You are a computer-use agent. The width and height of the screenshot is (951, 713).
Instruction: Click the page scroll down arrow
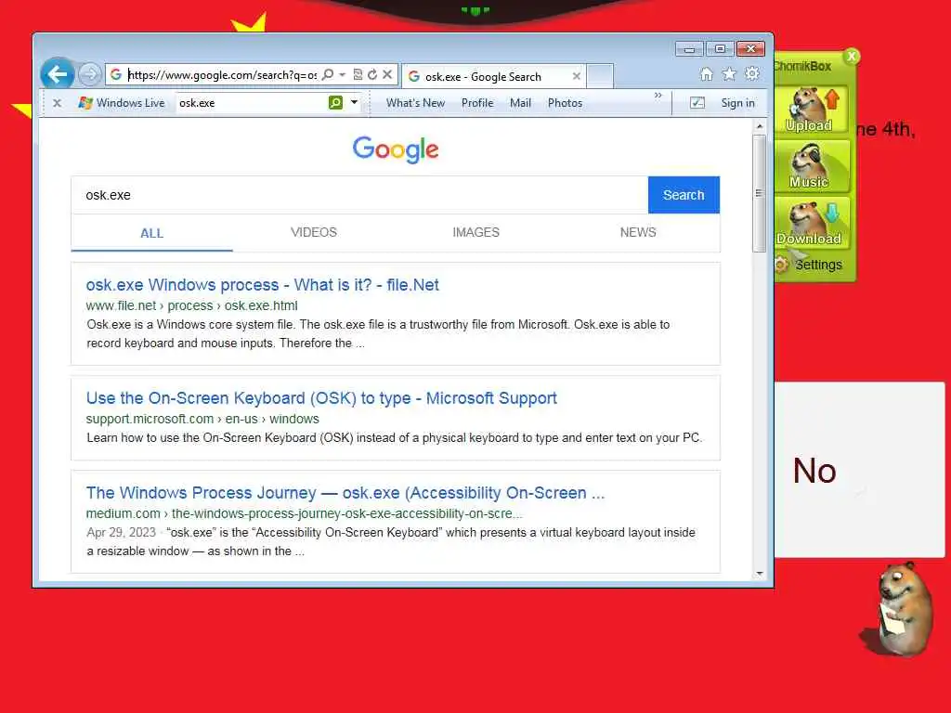click(x=760, y=574)
